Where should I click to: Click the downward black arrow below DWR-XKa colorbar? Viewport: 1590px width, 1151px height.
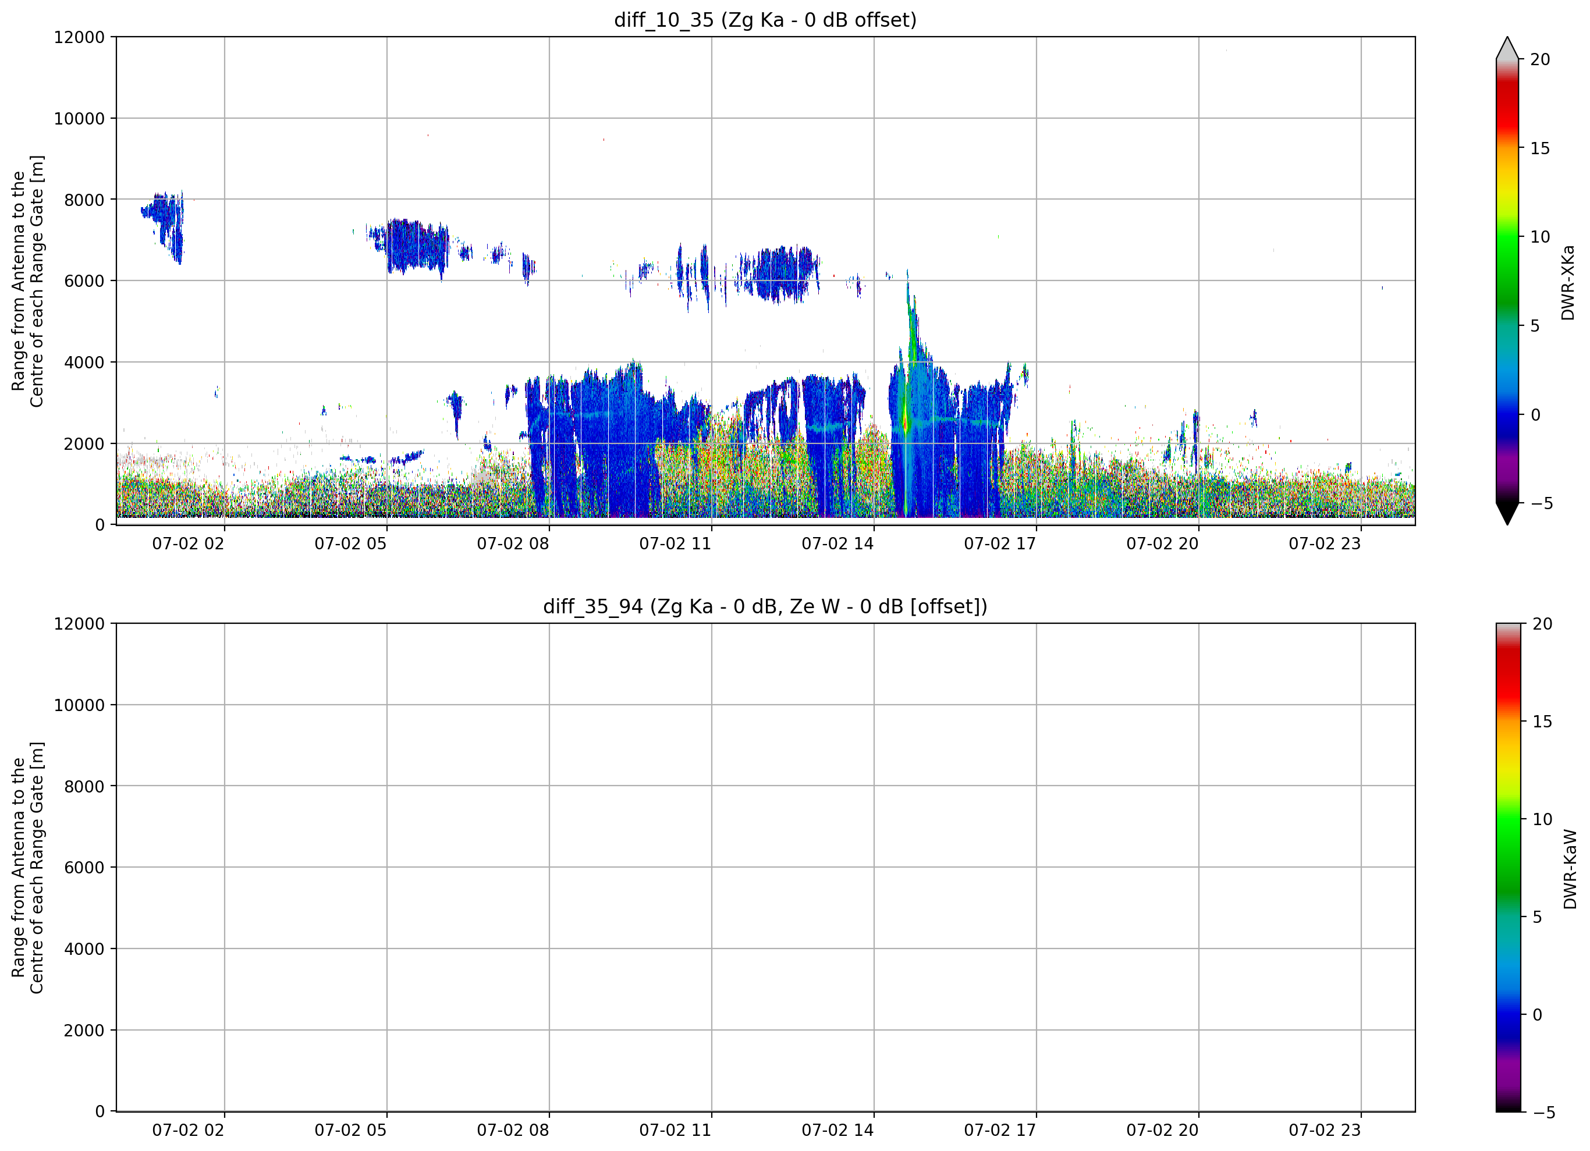point(1507,514)
